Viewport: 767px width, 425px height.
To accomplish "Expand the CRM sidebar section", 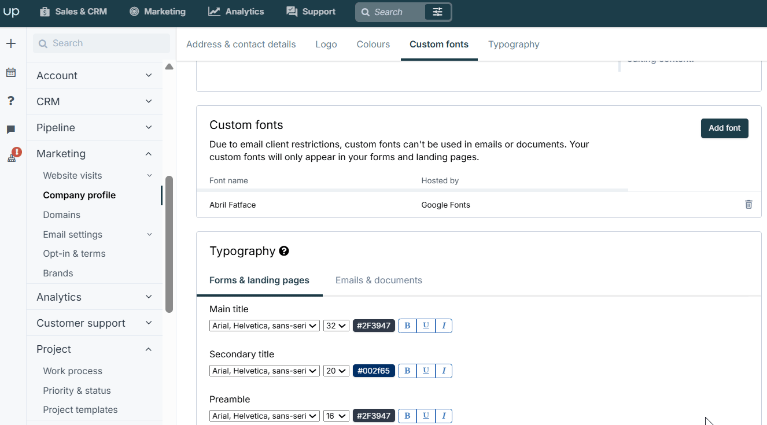I will coord(94,101).
